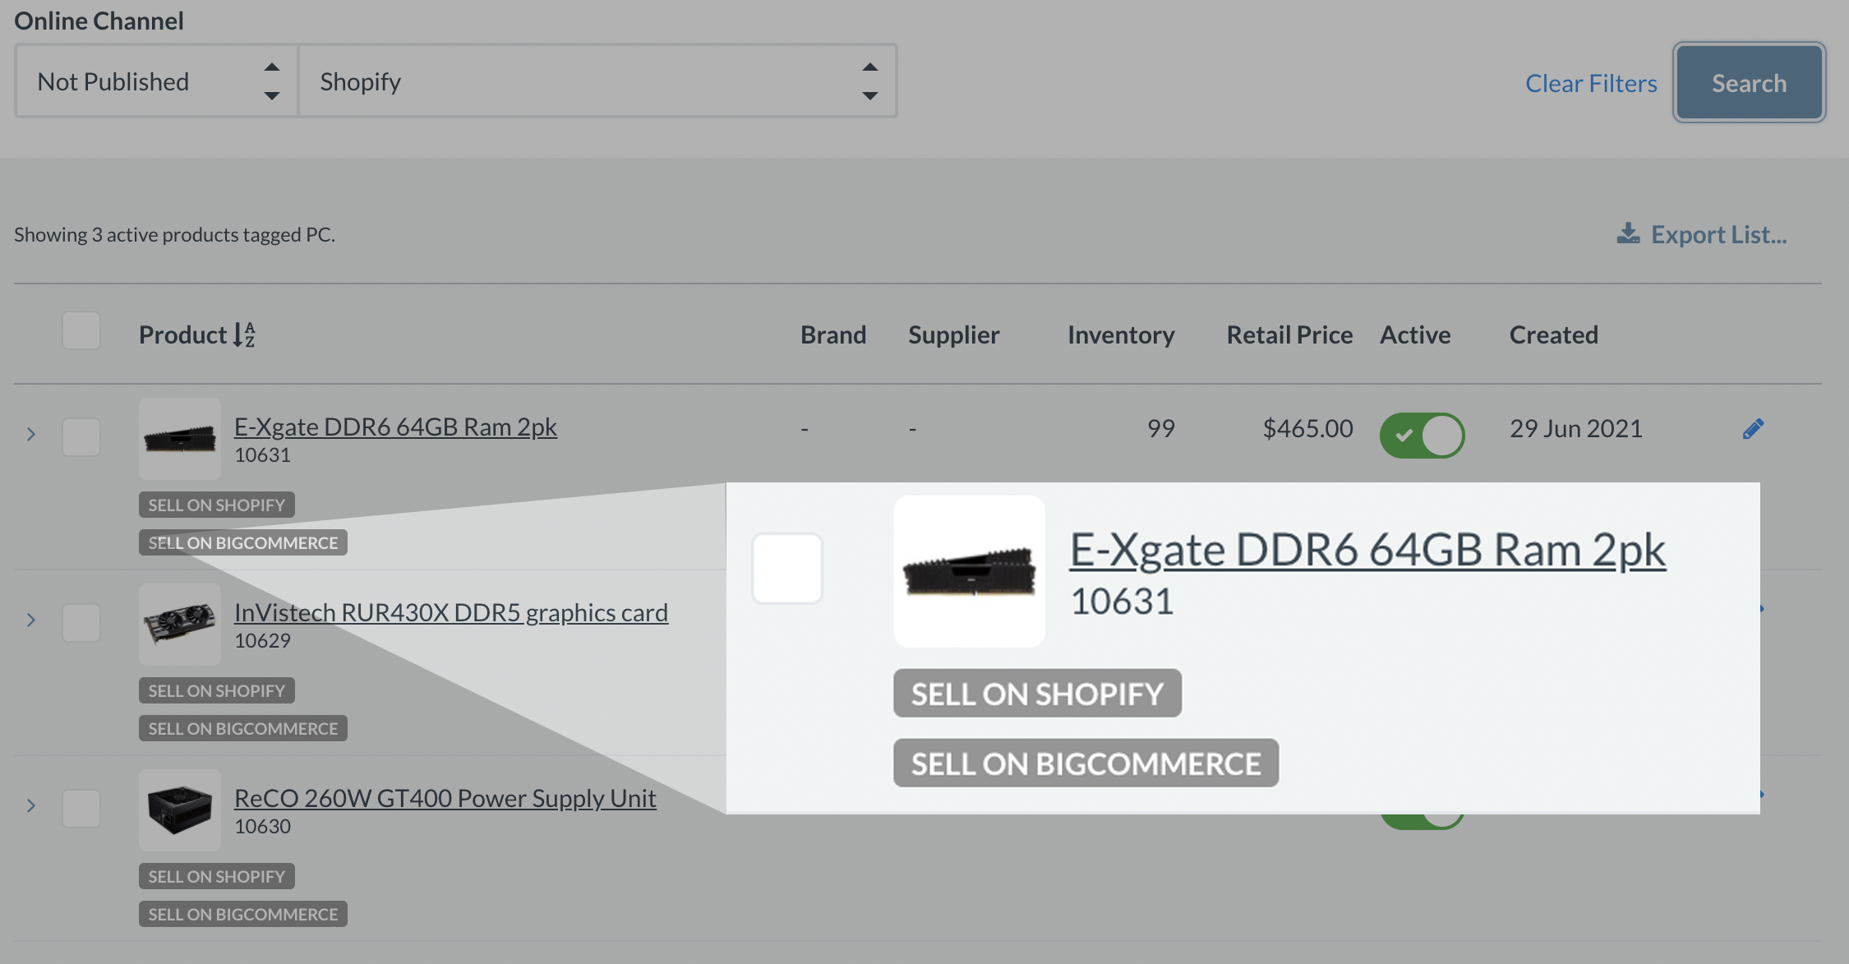Image resolution: width=1849 pixels, height=964 pixels.
Task: Check the checkbox in zoomed E-Xgate callout
Action: click(x=787, y=568)
